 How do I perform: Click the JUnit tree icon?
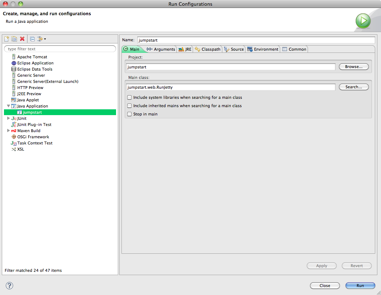tap(14, 118)
